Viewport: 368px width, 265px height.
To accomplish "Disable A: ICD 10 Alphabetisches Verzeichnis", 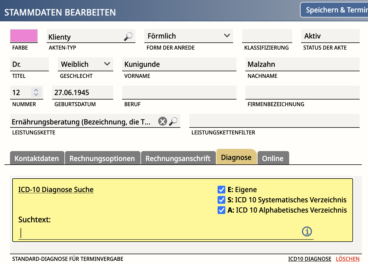I will (x=221, y=210).
